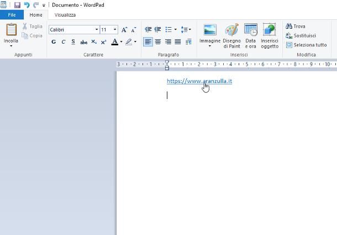Click Sostituisci to replace text
Viewport: 337px width, 235px height.
pos(301,35)
